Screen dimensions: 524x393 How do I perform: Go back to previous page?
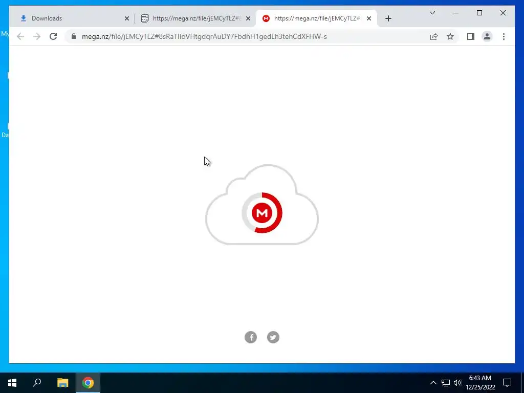tap(20, 36)
